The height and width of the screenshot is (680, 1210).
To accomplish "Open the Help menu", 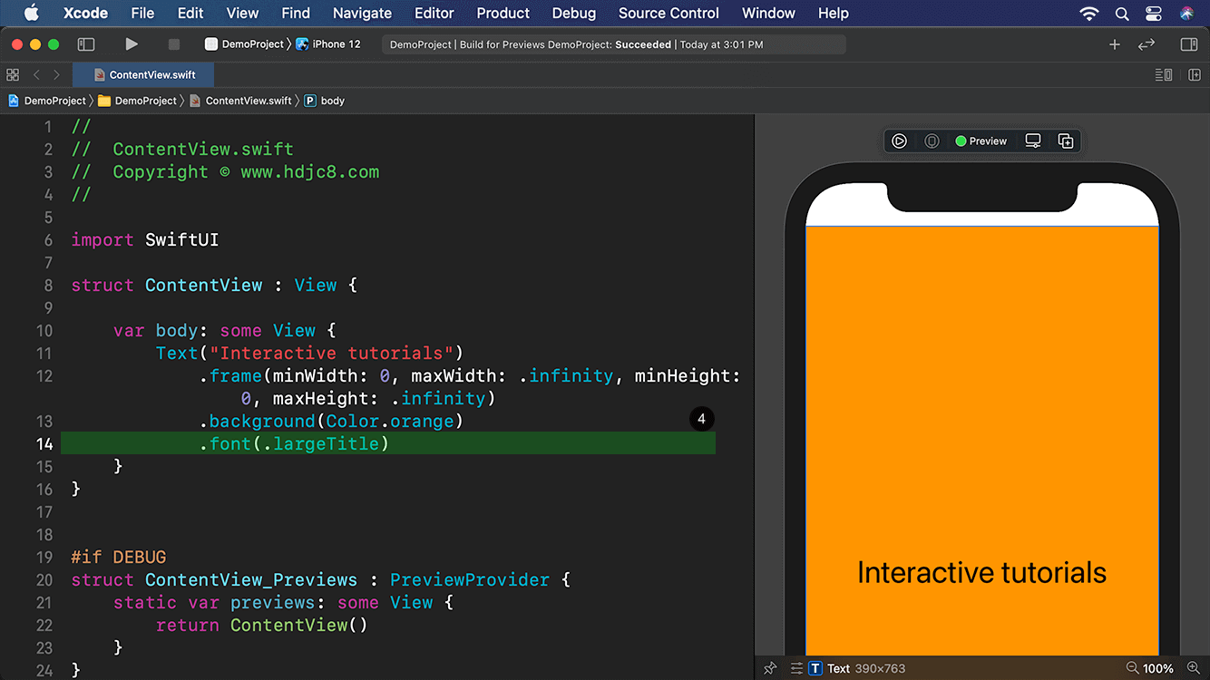I will coord(834,13).
